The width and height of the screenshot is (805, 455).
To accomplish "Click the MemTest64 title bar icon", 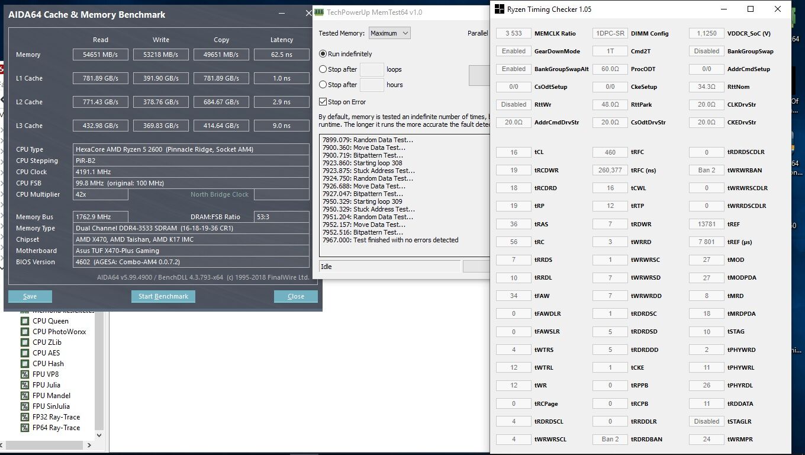I will click(320, 12).
